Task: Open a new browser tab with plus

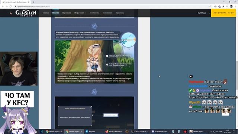Action: coord(33,2)
